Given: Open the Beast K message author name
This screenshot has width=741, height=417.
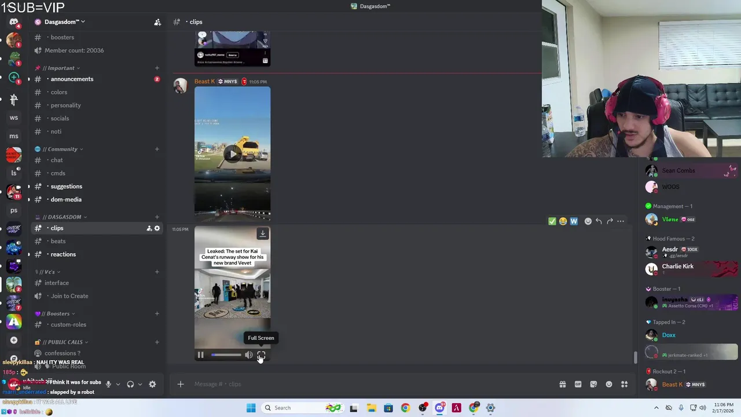Looking at the screenshot, I should click(x=204, y=81).
